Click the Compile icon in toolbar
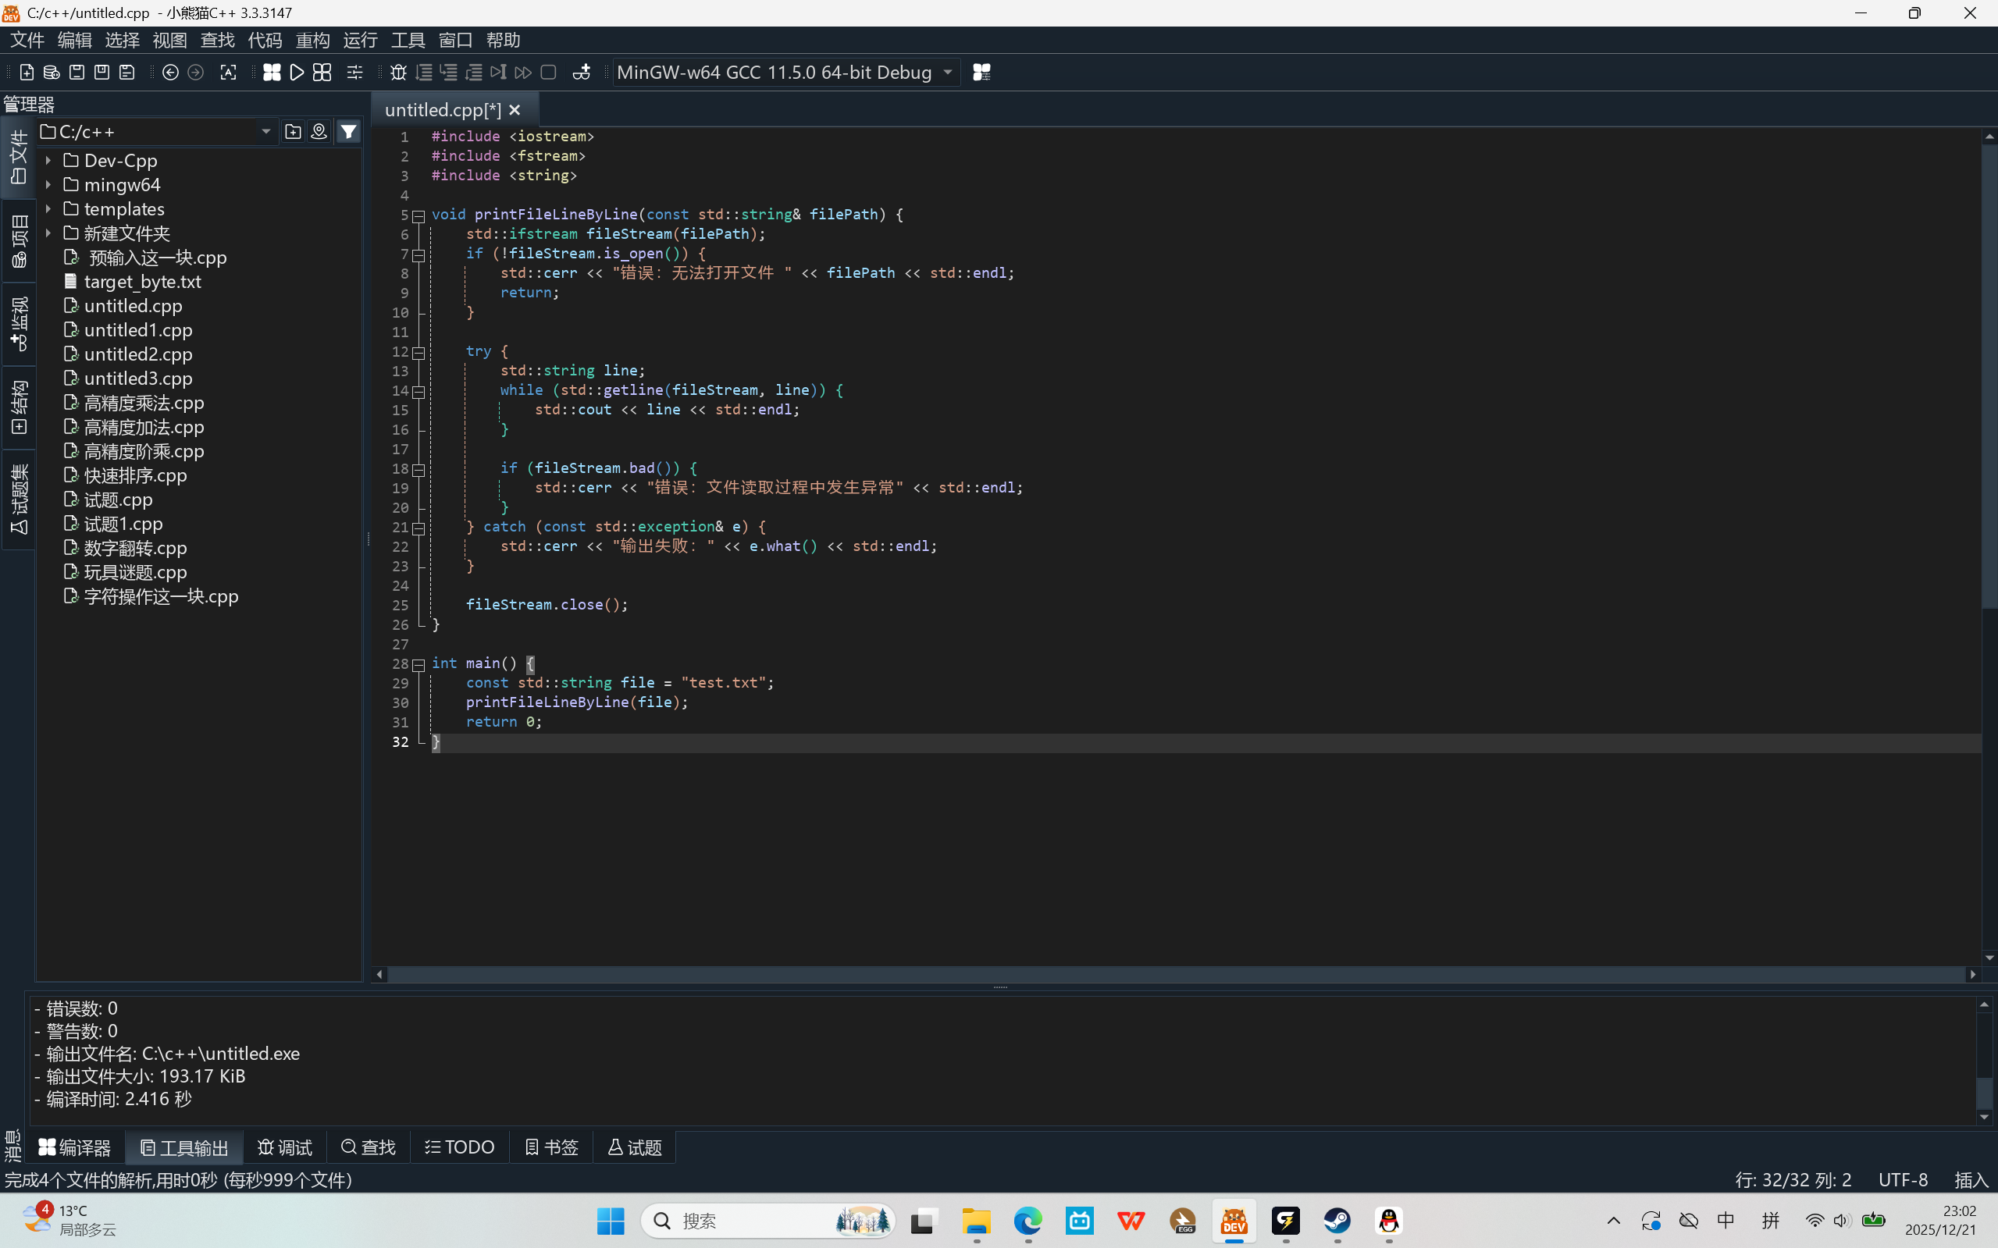Image resolution: width=1998 pixels, height=1248 pixels. pos(272,73)
